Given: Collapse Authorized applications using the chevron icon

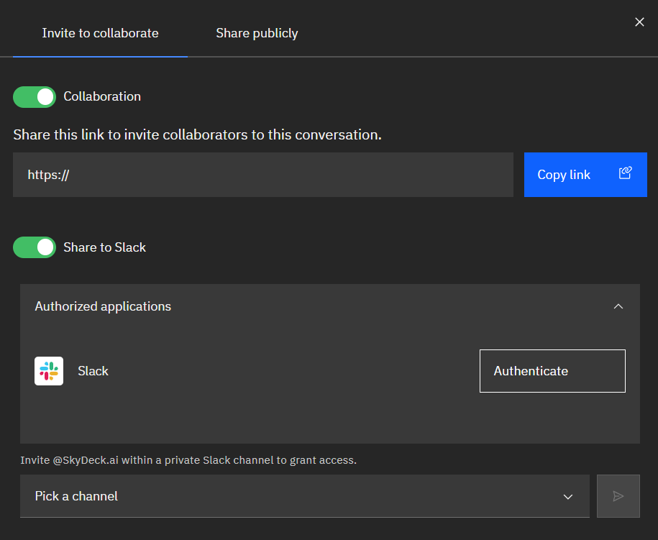Looking at the screenshot, I should [x=618, y=306].
